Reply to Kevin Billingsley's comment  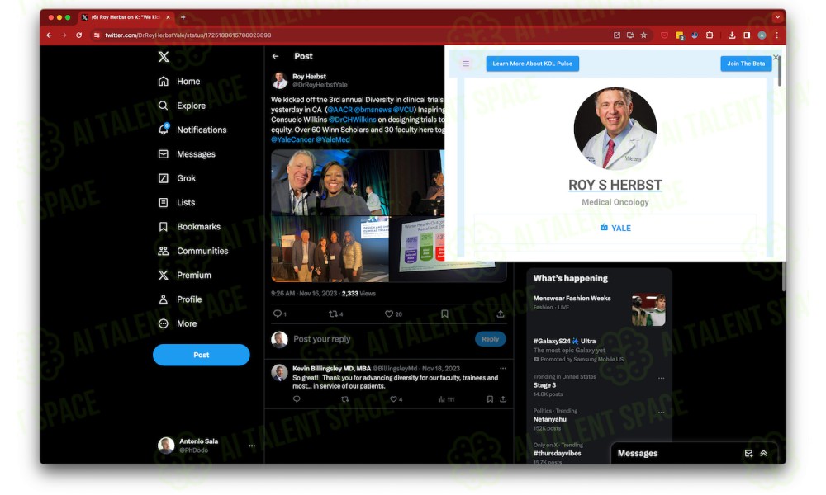297,399
